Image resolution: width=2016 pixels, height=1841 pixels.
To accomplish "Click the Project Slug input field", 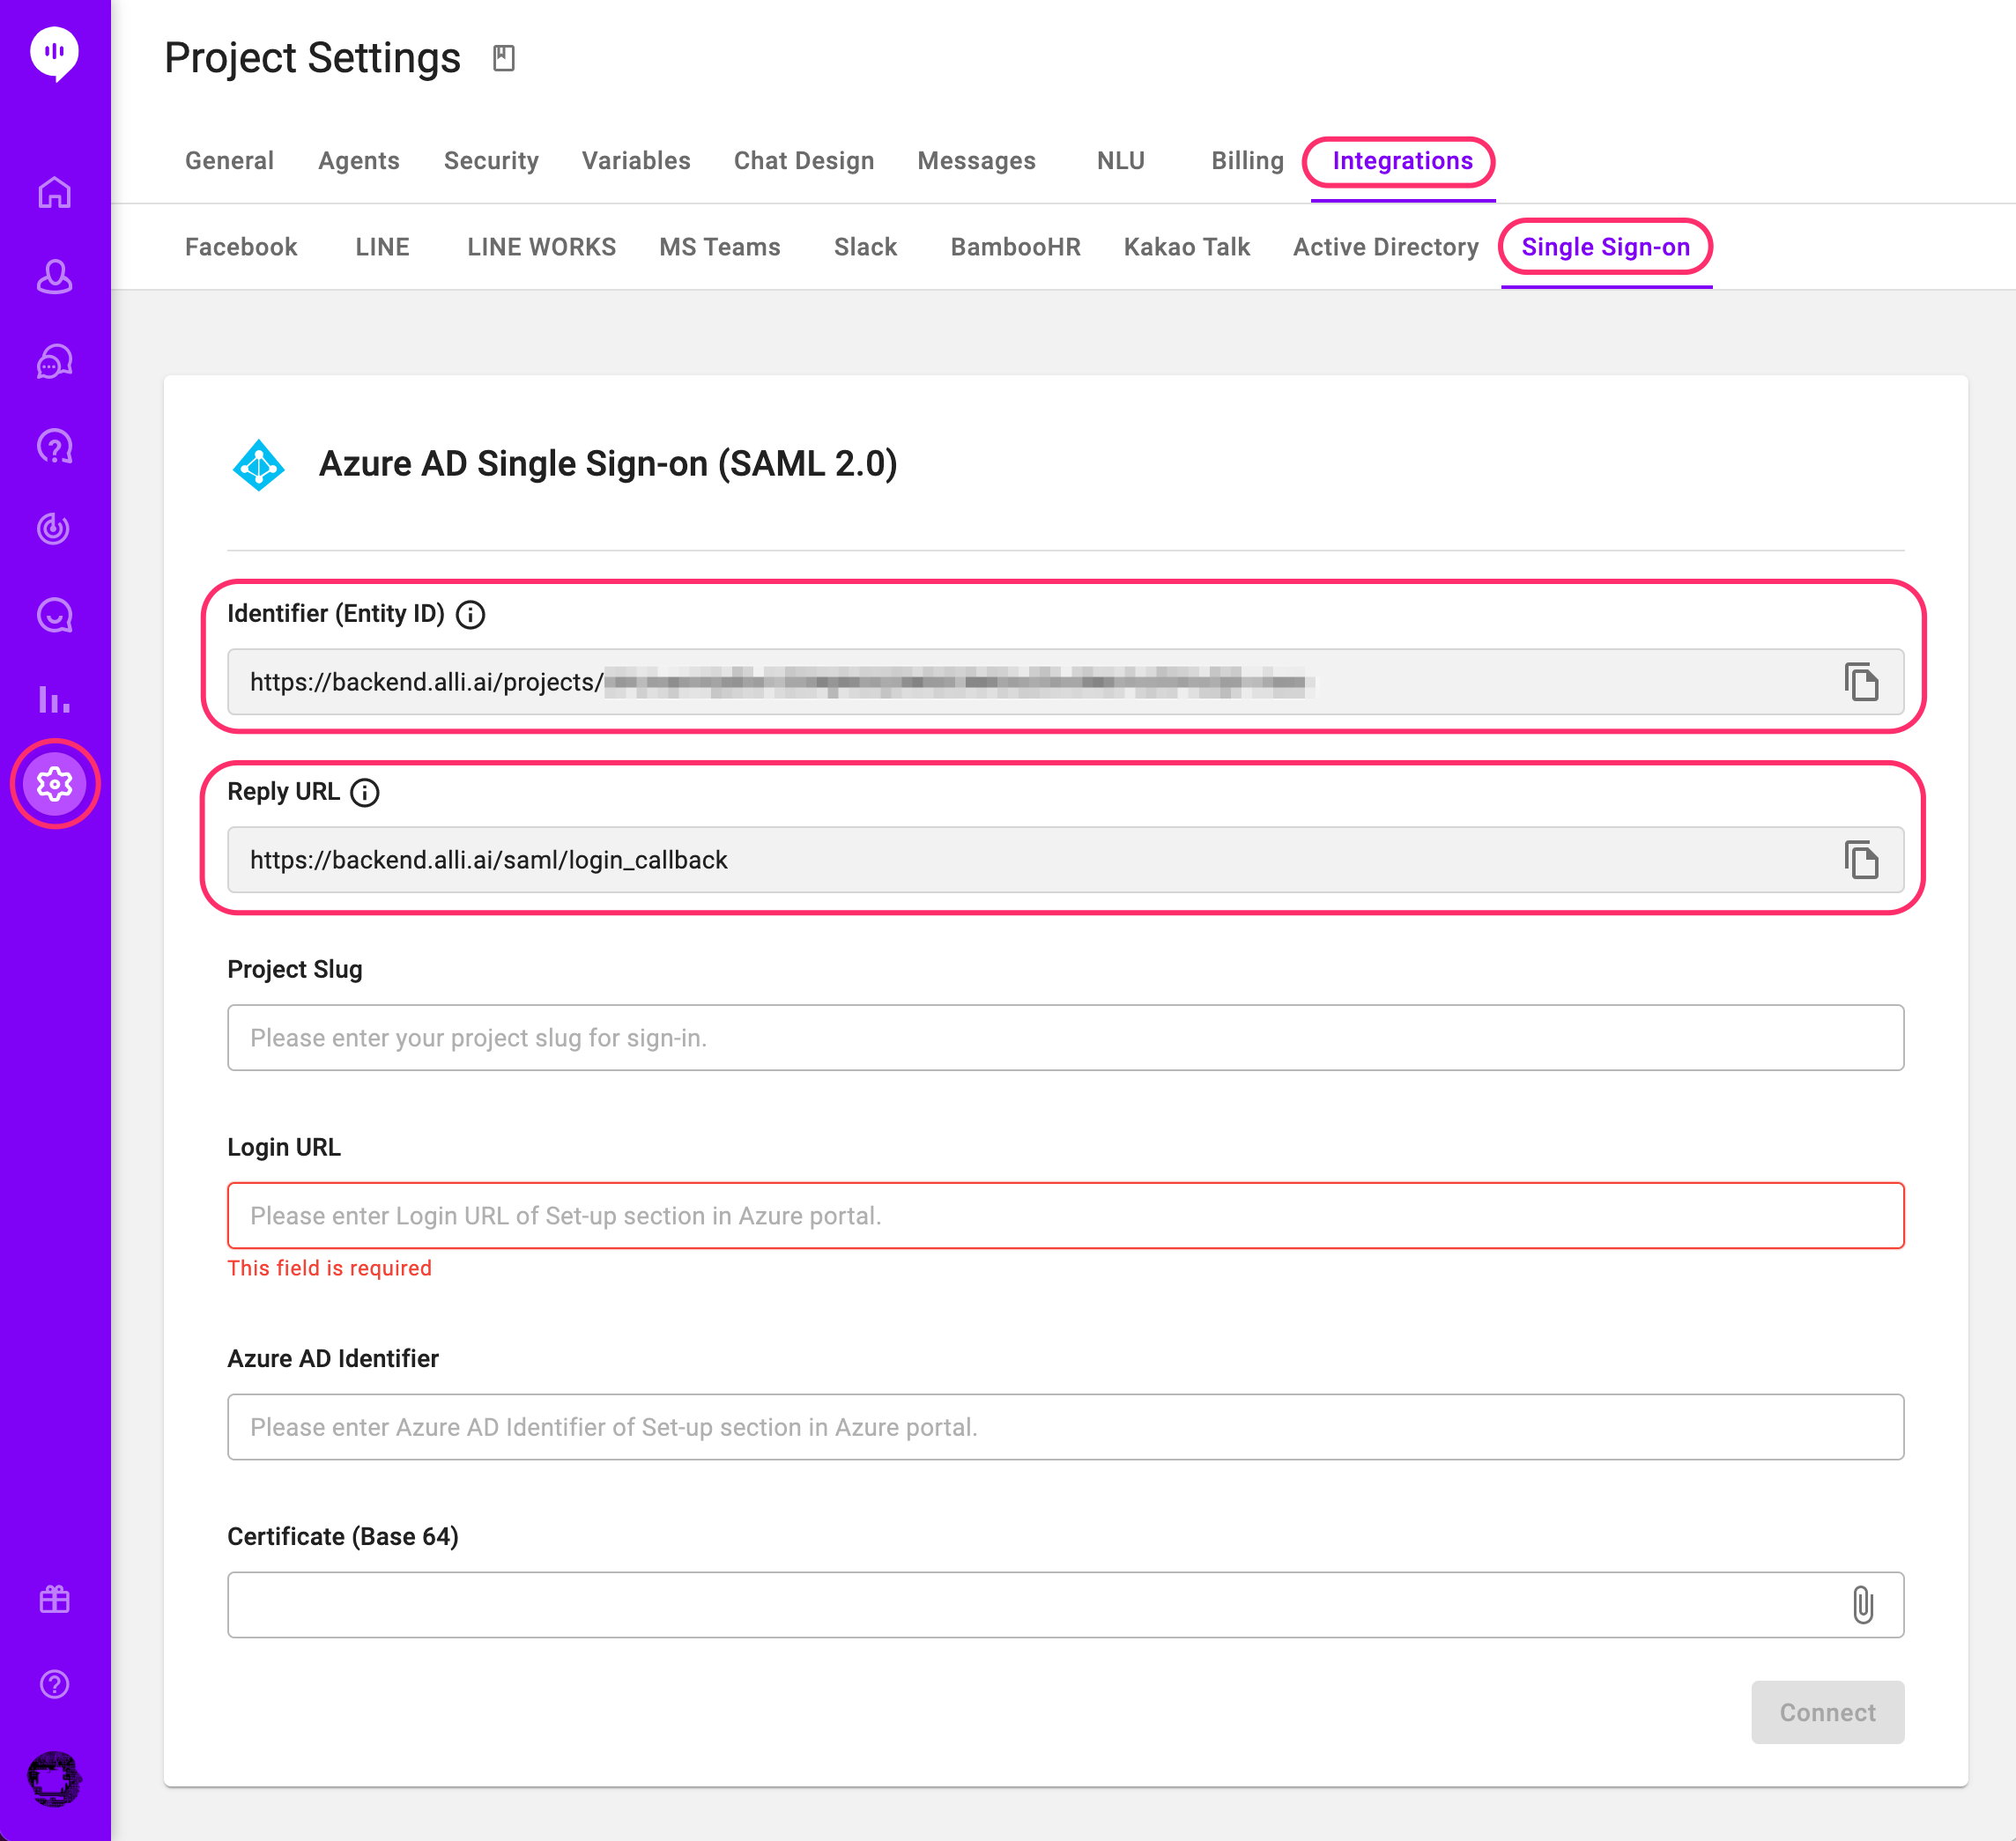I will pyautogui.click(x=1065, y=1038).
